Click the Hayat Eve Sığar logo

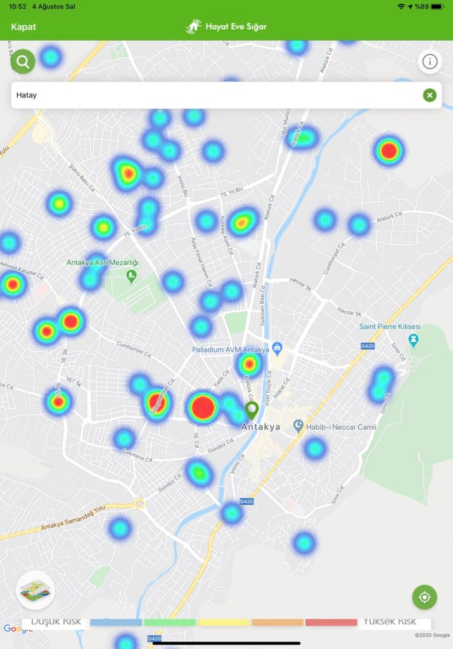[226, 27]
